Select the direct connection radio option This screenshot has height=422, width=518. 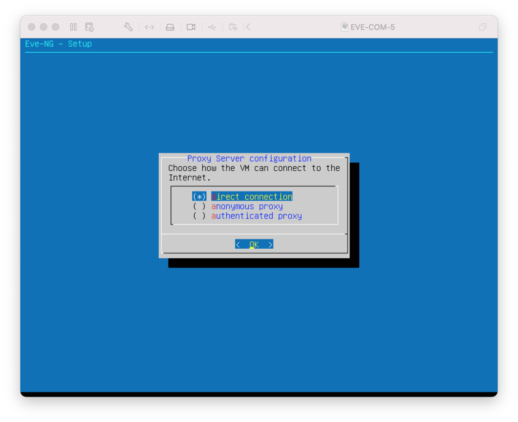coord(242,197)
